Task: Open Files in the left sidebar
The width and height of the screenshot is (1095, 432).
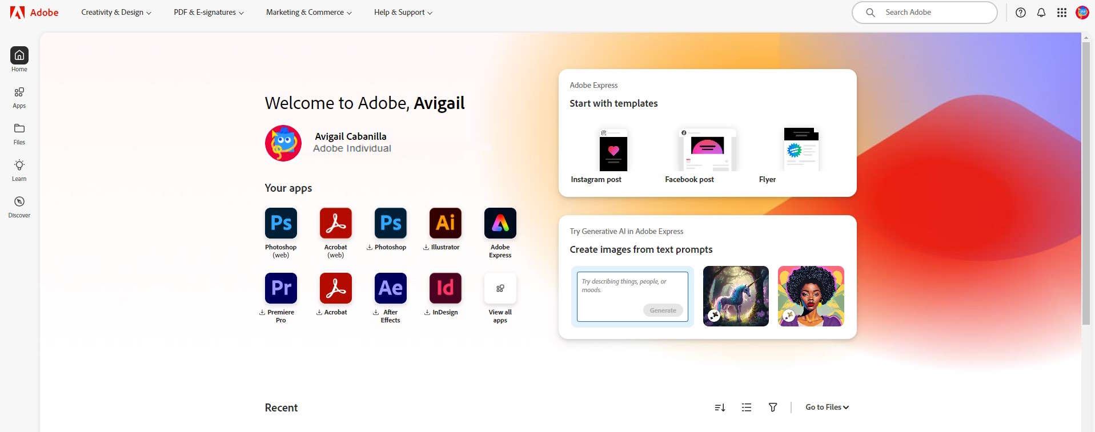Action: [19, 128]
